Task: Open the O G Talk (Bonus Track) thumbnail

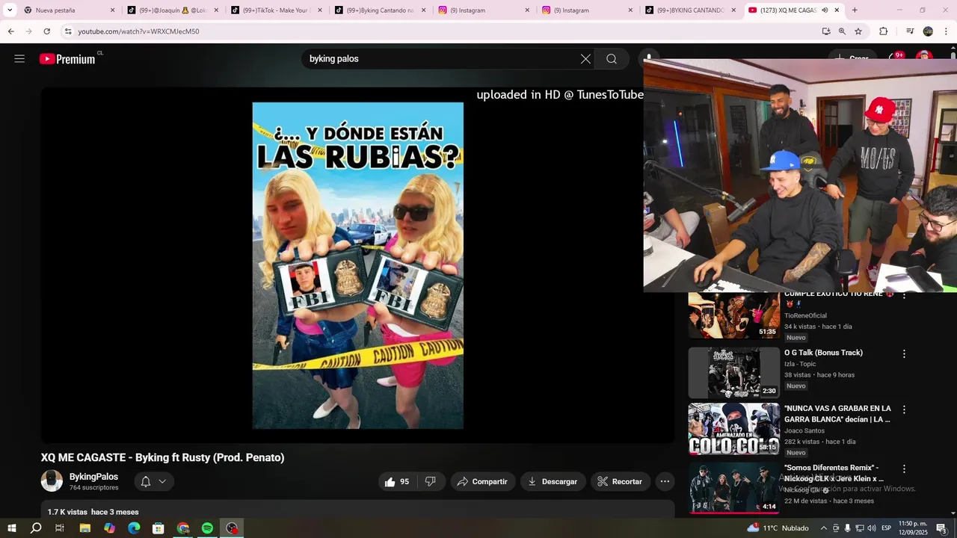Action: pyautogui.click(x=734, y=373)
